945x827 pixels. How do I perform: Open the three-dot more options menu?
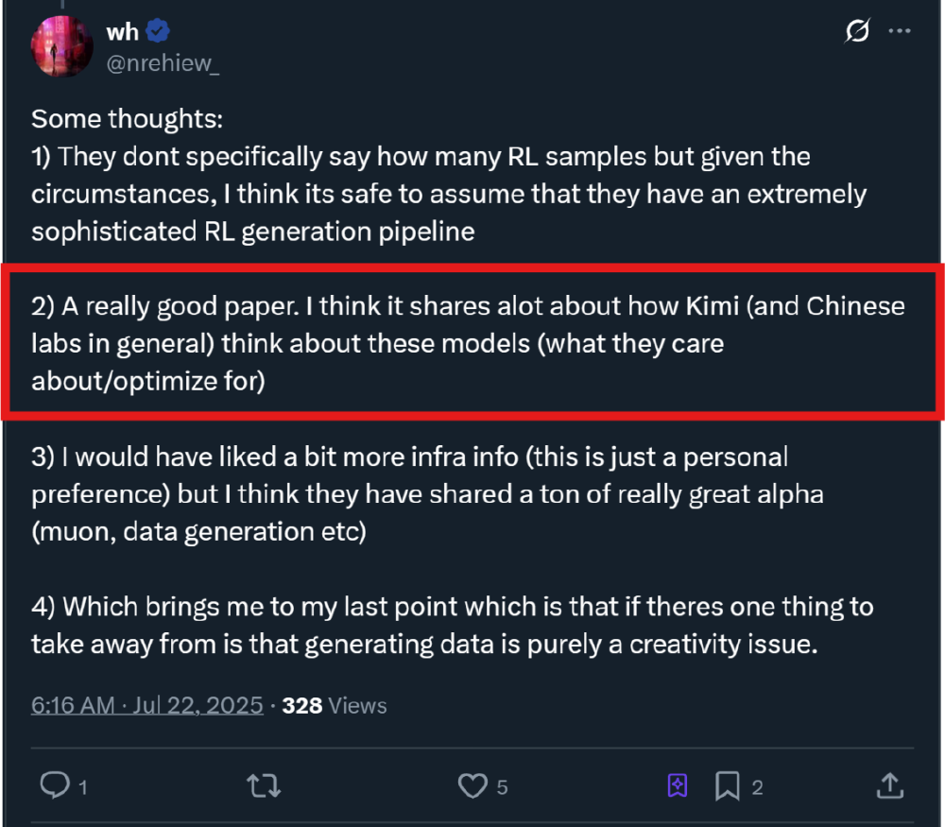coord(900,30)
